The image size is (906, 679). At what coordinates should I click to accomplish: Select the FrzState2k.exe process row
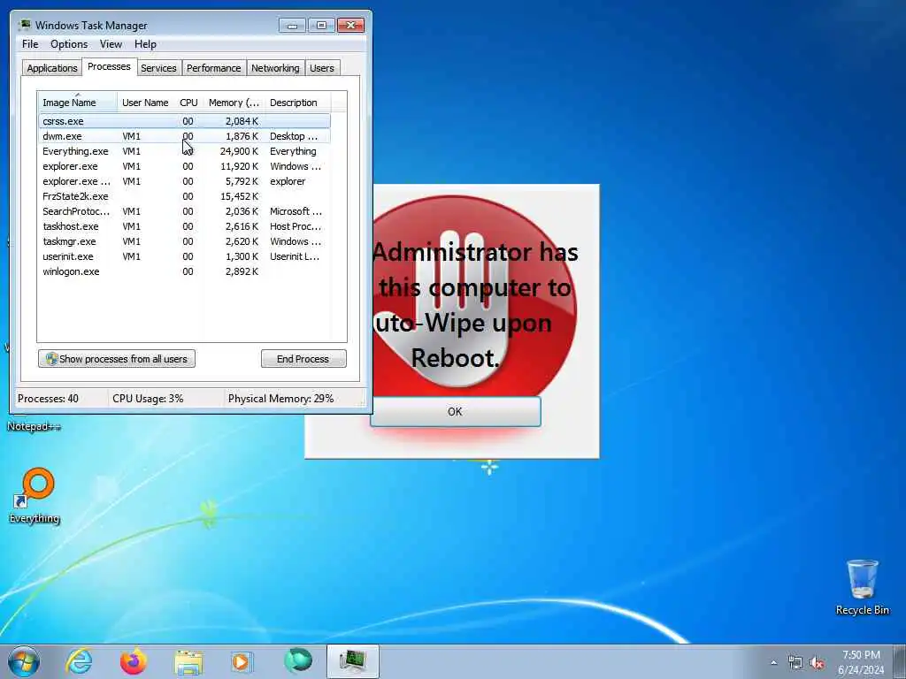(x=185, y=196)
